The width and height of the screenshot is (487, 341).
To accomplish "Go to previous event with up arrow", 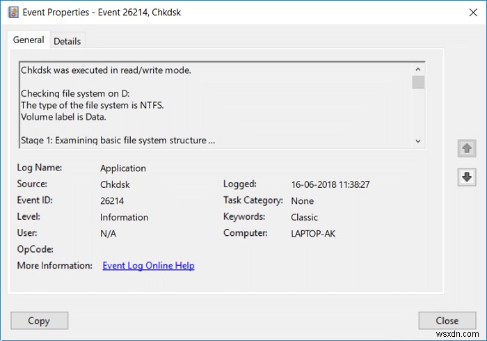I will click(467, 148).
